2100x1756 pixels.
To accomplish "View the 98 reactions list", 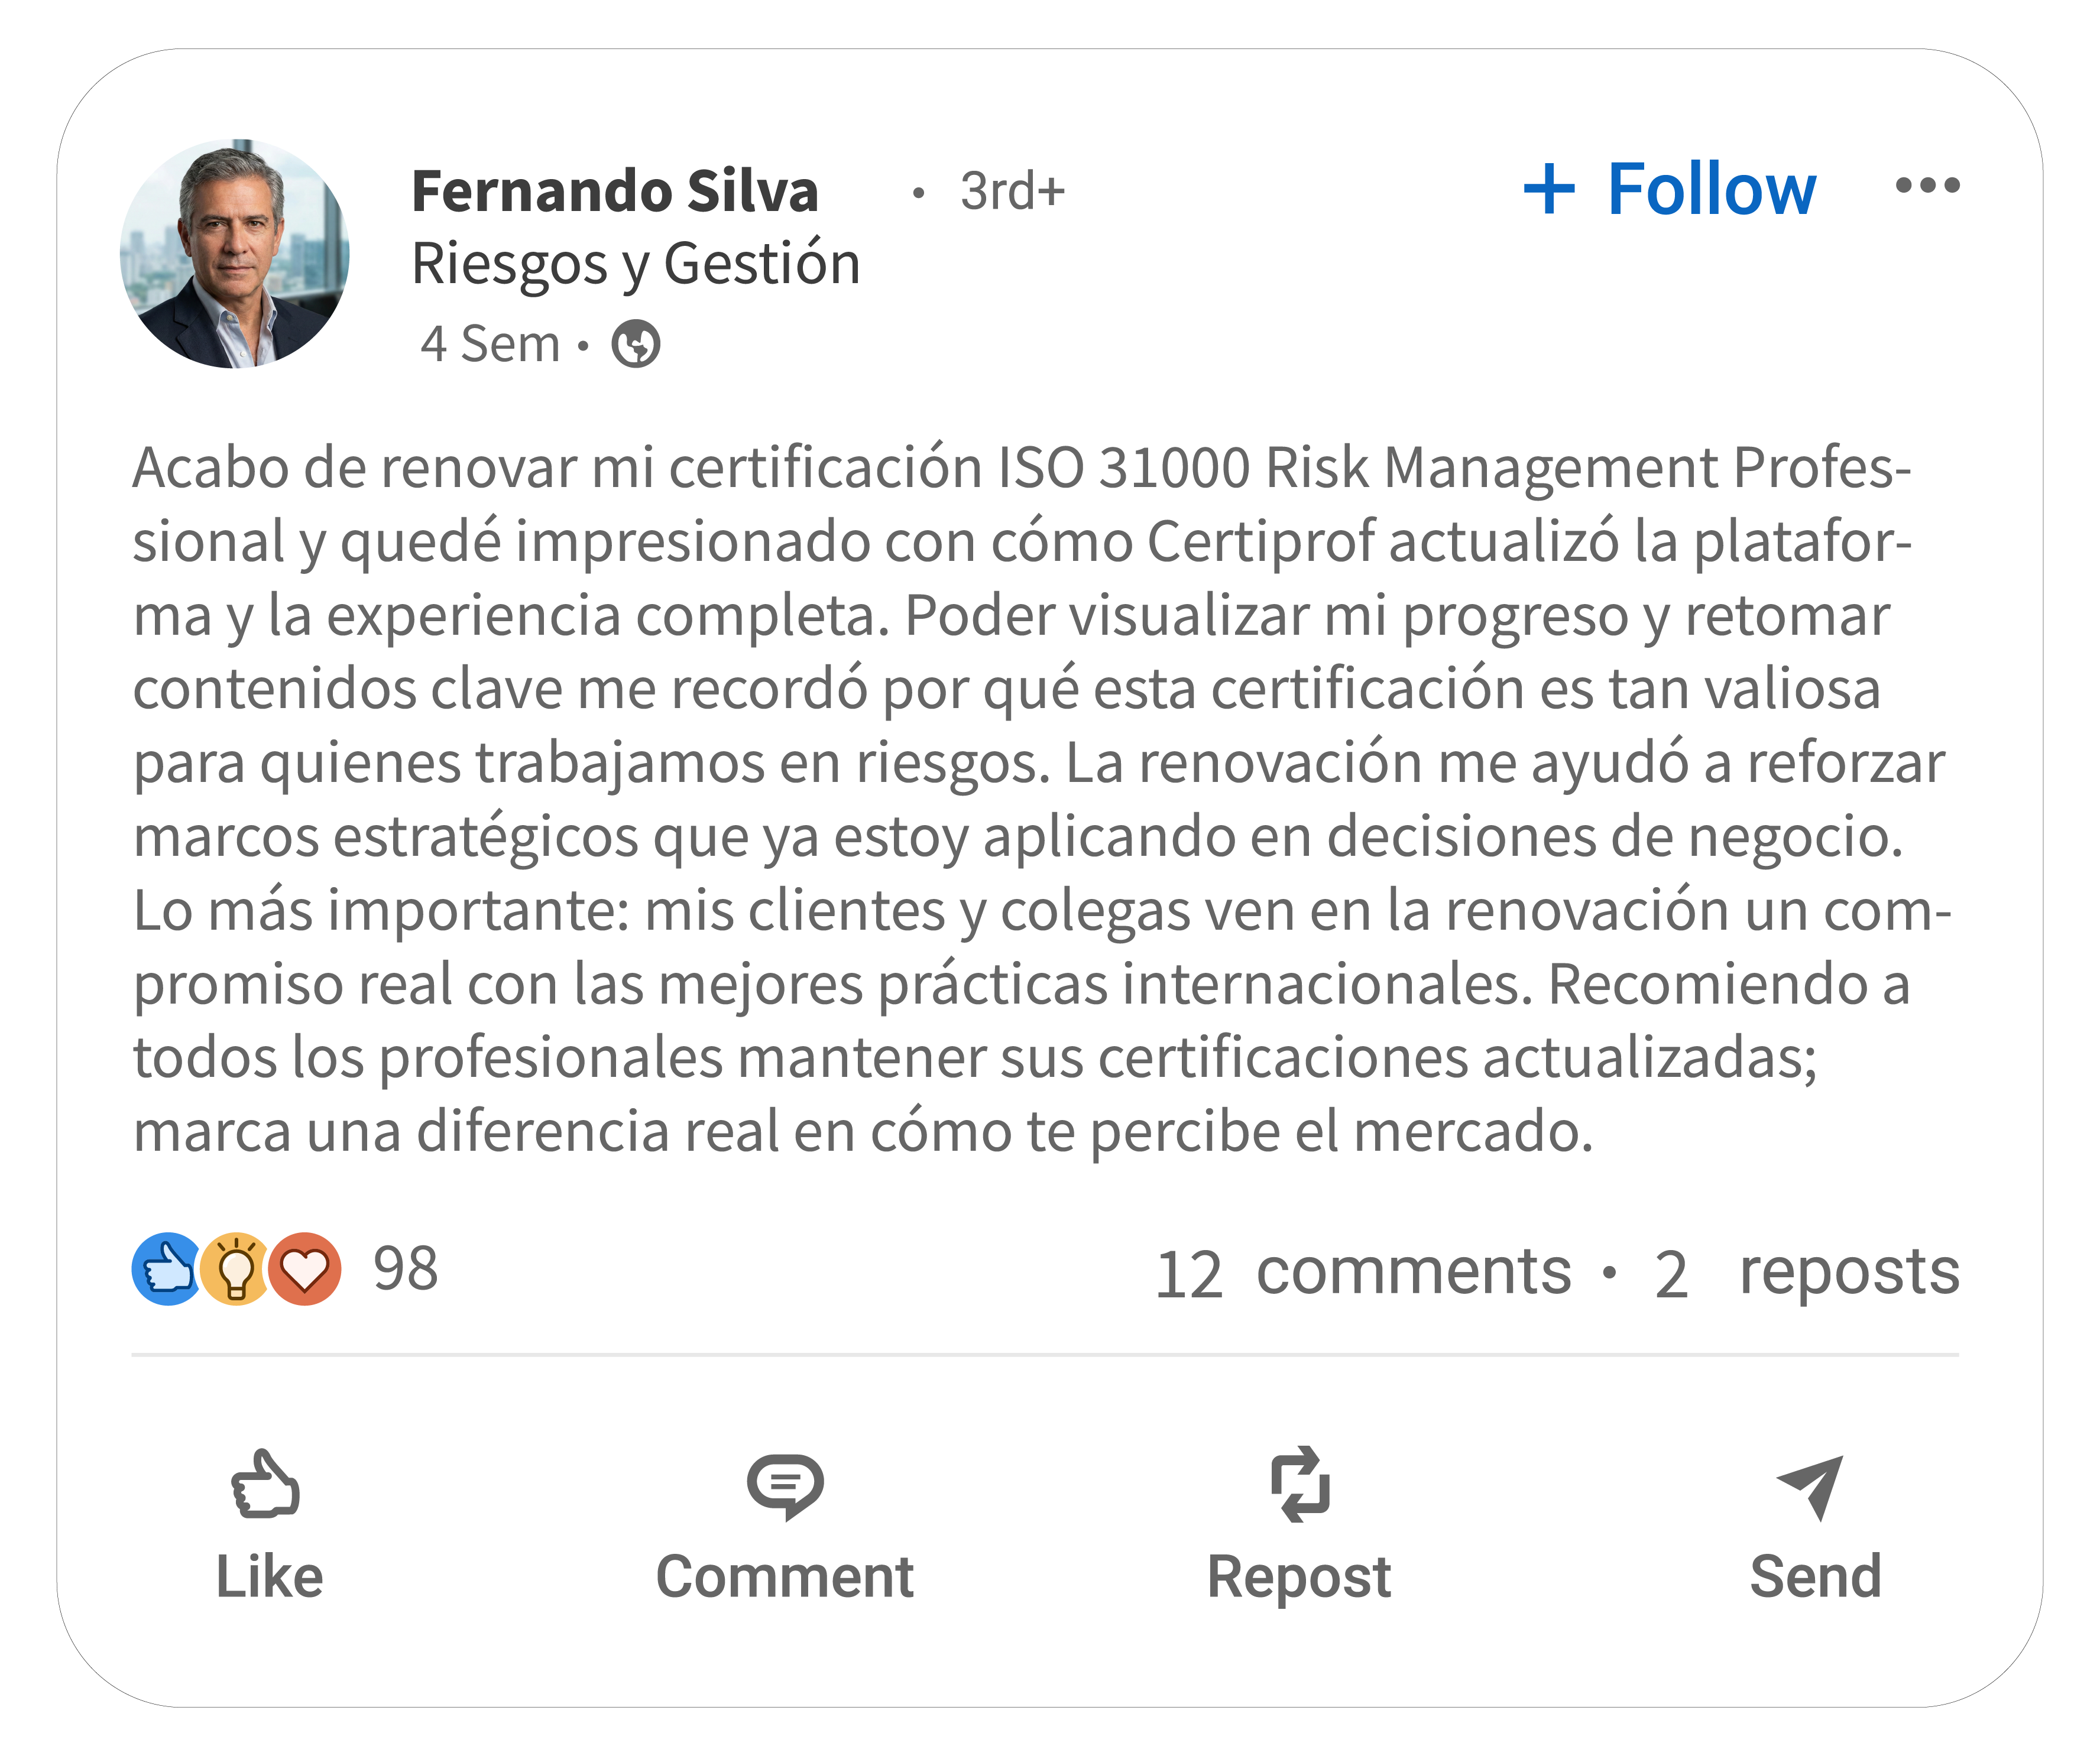I will pyautogui.click(x=406, y=1270).
